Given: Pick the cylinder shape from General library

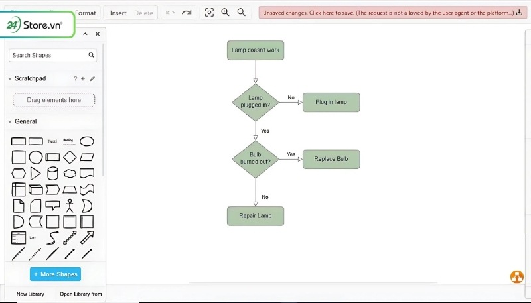Looking at the screenshot, I should tap(52, 174).
